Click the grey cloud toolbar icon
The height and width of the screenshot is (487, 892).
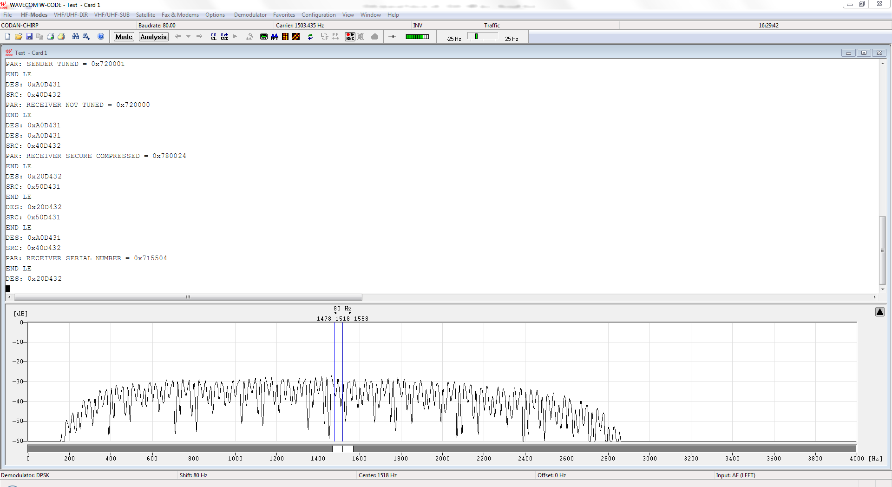375,37
